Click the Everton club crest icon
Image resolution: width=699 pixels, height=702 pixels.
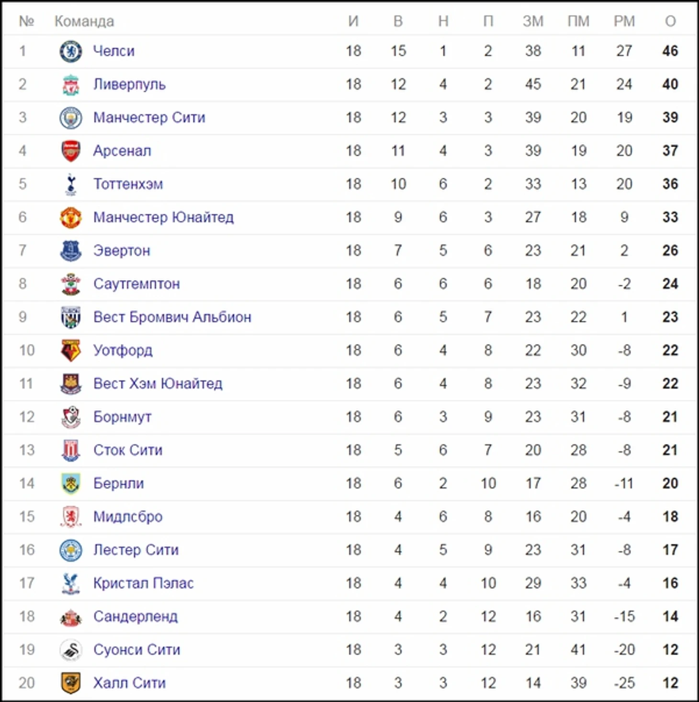pos(71,251)
